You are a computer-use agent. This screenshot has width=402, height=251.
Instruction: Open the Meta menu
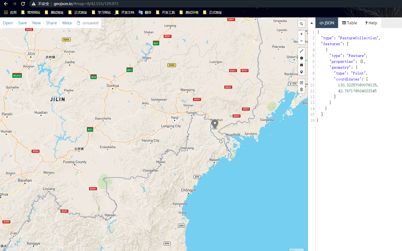[67, 23]
